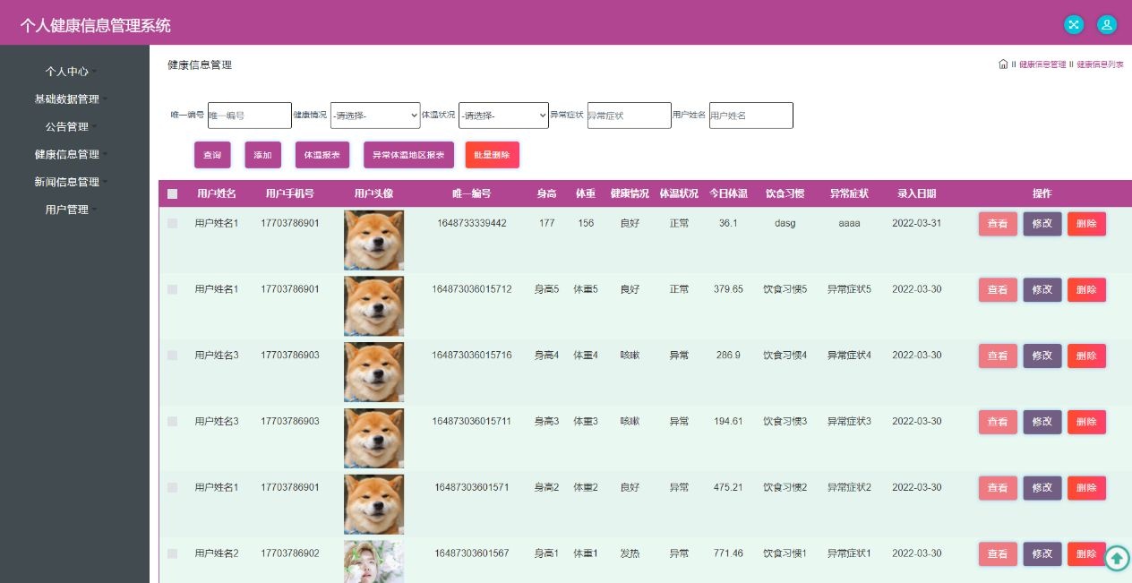Click the back-to-top arrow icon
1132x583 pixels.
tap(1117, 558)
